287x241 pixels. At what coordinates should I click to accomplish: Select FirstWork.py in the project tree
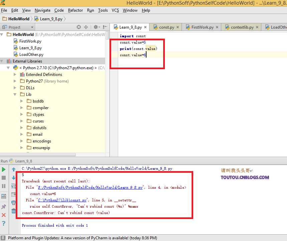pos(30,41)
